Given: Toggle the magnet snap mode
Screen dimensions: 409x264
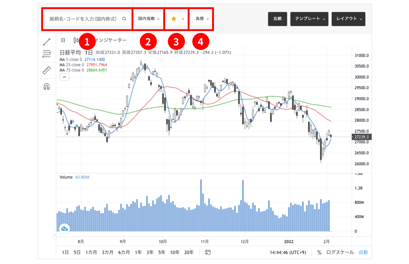Looking at the screenshot, I should coord(46,87).
